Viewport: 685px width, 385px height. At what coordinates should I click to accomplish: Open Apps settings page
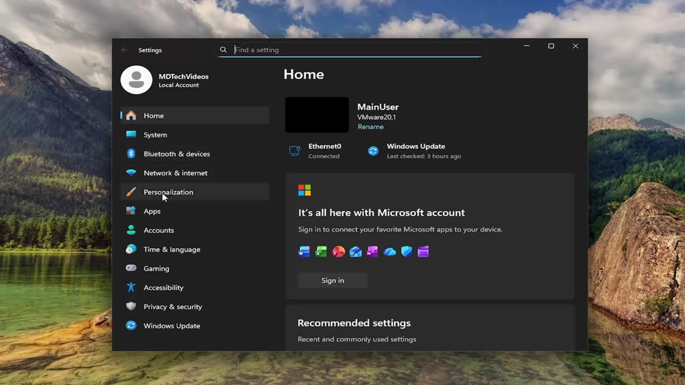tap(195, 211)
